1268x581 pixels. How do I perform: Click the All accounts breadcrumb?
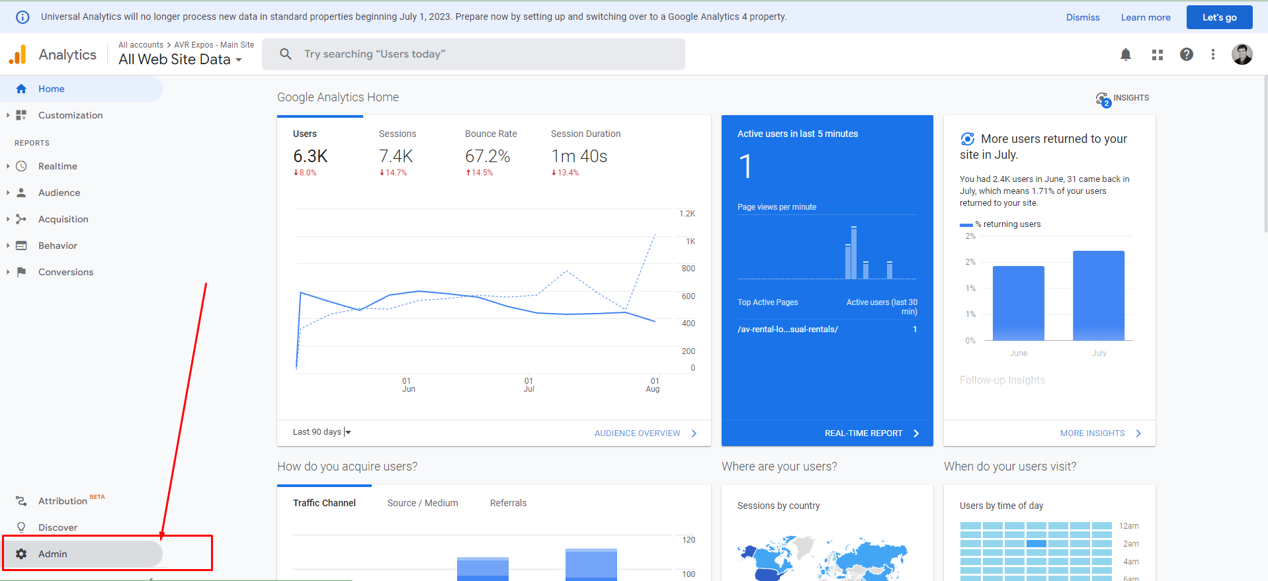pyautogui.click(x=141, y=45)
